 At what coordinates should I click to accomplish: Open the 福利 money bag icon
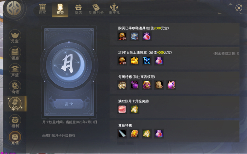coord(15,121)
